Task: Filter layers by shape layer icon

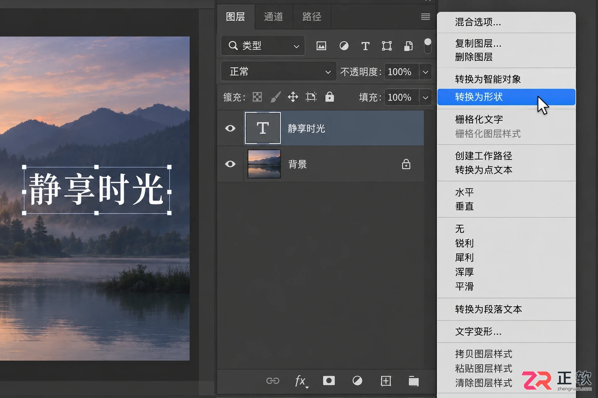Action: [x=387, y=46]
